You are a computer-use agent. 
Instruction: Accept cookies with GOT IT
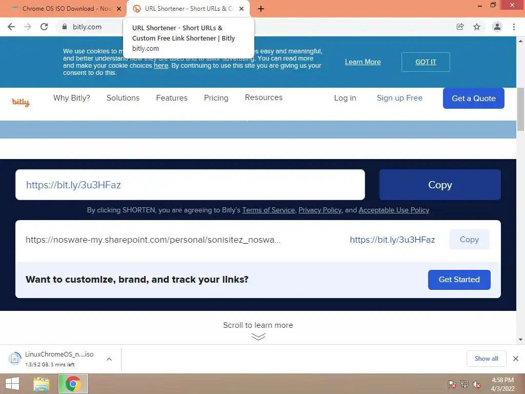[426, 62]
